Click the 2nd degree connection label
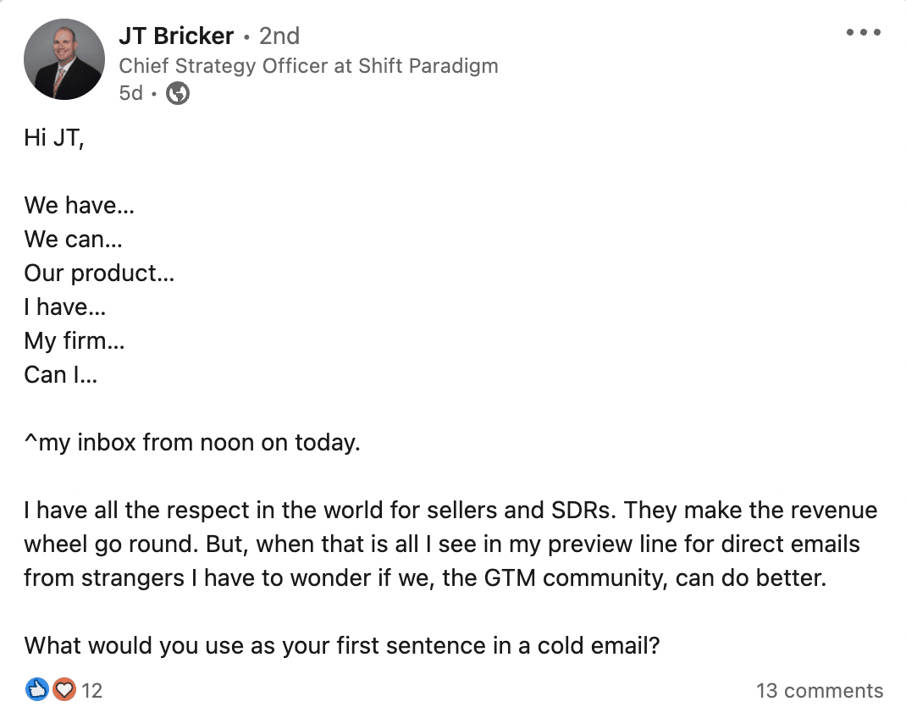 [277, 36]
